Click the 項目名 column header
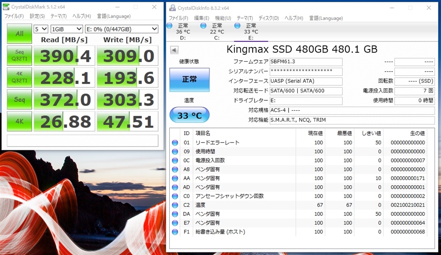441x255 pixels. tap(203, 134)
